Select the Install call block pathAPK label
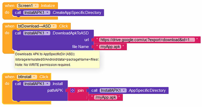The width and height of the screenshot is (202, 107). [55, 90]
